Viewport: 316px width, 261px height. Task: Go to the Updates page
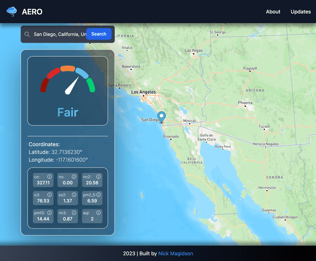(300, 12)
